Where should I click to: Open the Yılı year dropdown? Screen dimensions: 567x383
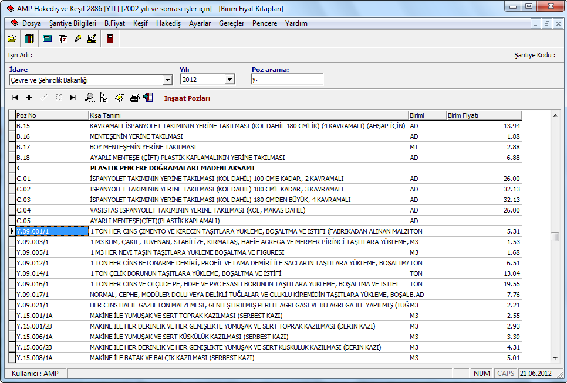pos(230,80)
